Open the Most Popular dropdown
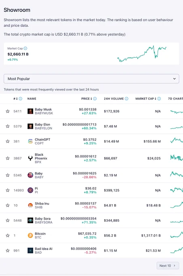The width and height of the screenshot is (183, 276). [91, 79]
